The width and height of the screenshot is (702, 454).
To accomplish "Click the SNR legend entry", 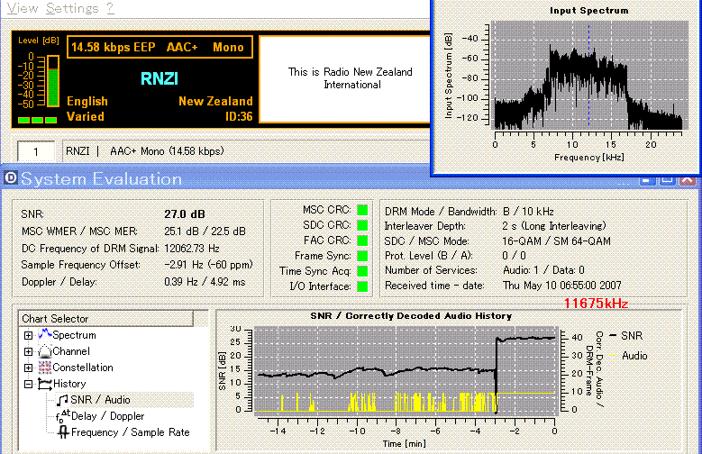I will point(626,336).
